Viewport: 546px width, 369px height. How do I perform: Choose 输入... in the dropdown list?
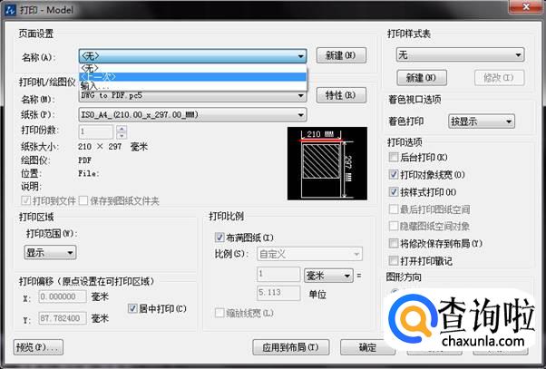click(x=192, y=85)
